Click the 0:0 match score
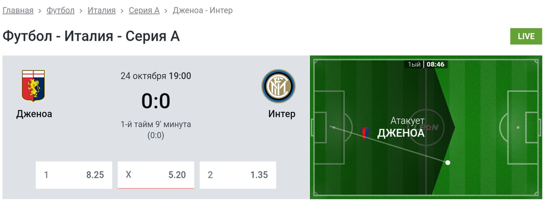 click(x=156, y=101)
